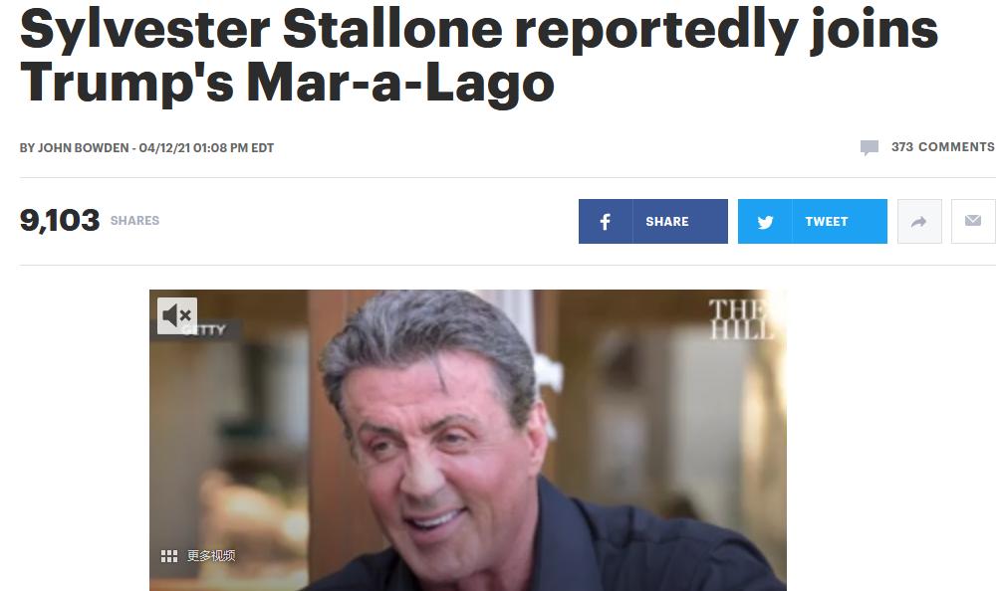This screenshot has height=591, width=999.
Task: Click the Trump's Mar-a-Lago headline line
Action: (x=287, y=82)
